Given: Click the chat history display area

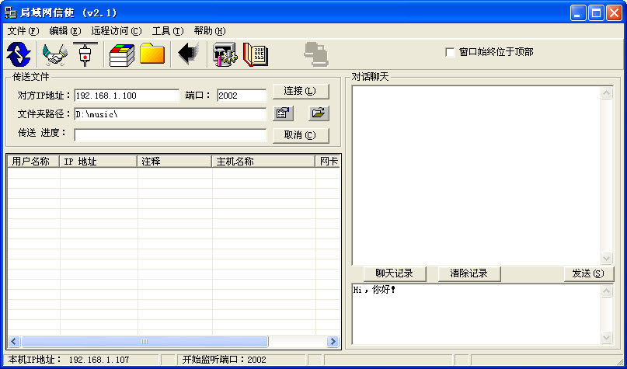Looking at the screenshot, I should [476, 175].
